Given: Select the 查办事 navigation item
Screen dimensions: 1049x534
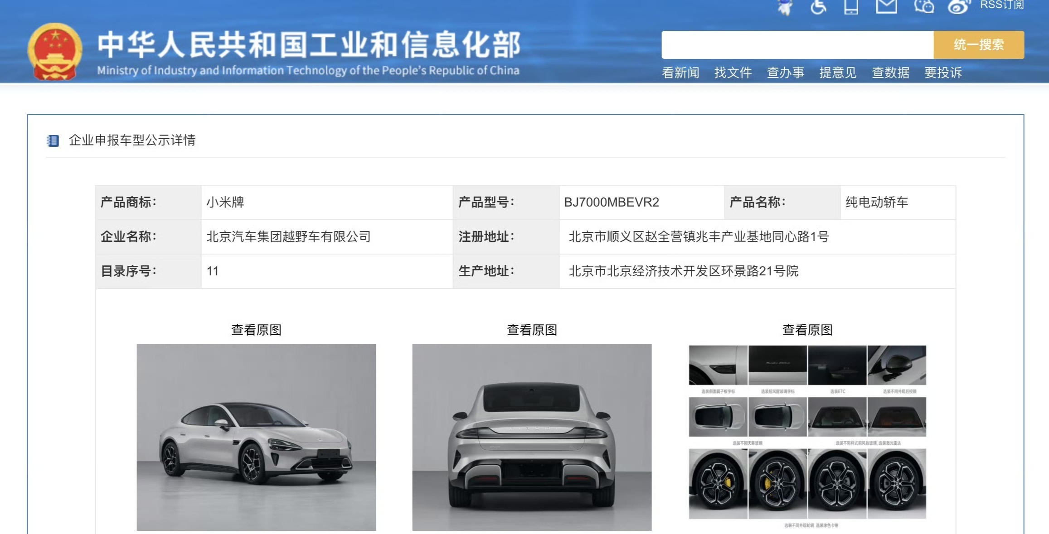Looking at the screenshot, I should [x=785, y=72].
